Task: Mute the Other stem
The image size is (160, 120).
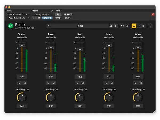Action: click(x=141, y=83)
